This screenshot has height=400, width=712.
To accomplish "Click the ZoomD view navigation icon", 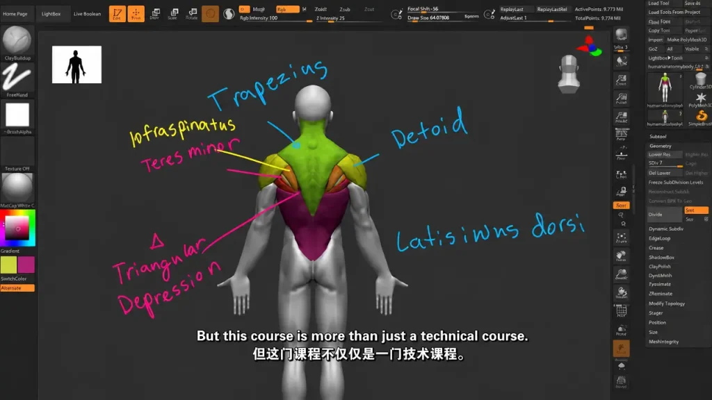I will [621, 274].
